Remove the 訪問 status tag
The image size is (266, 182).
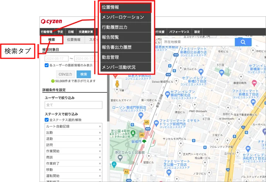pyautogui.click(x=100, y=145)
